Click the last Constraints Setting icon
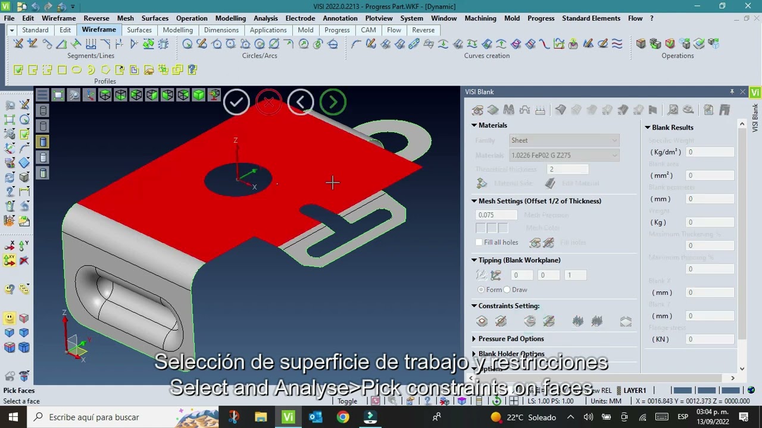Image resolution: width=762 pixels, height=428 pixels. point(626,322)
